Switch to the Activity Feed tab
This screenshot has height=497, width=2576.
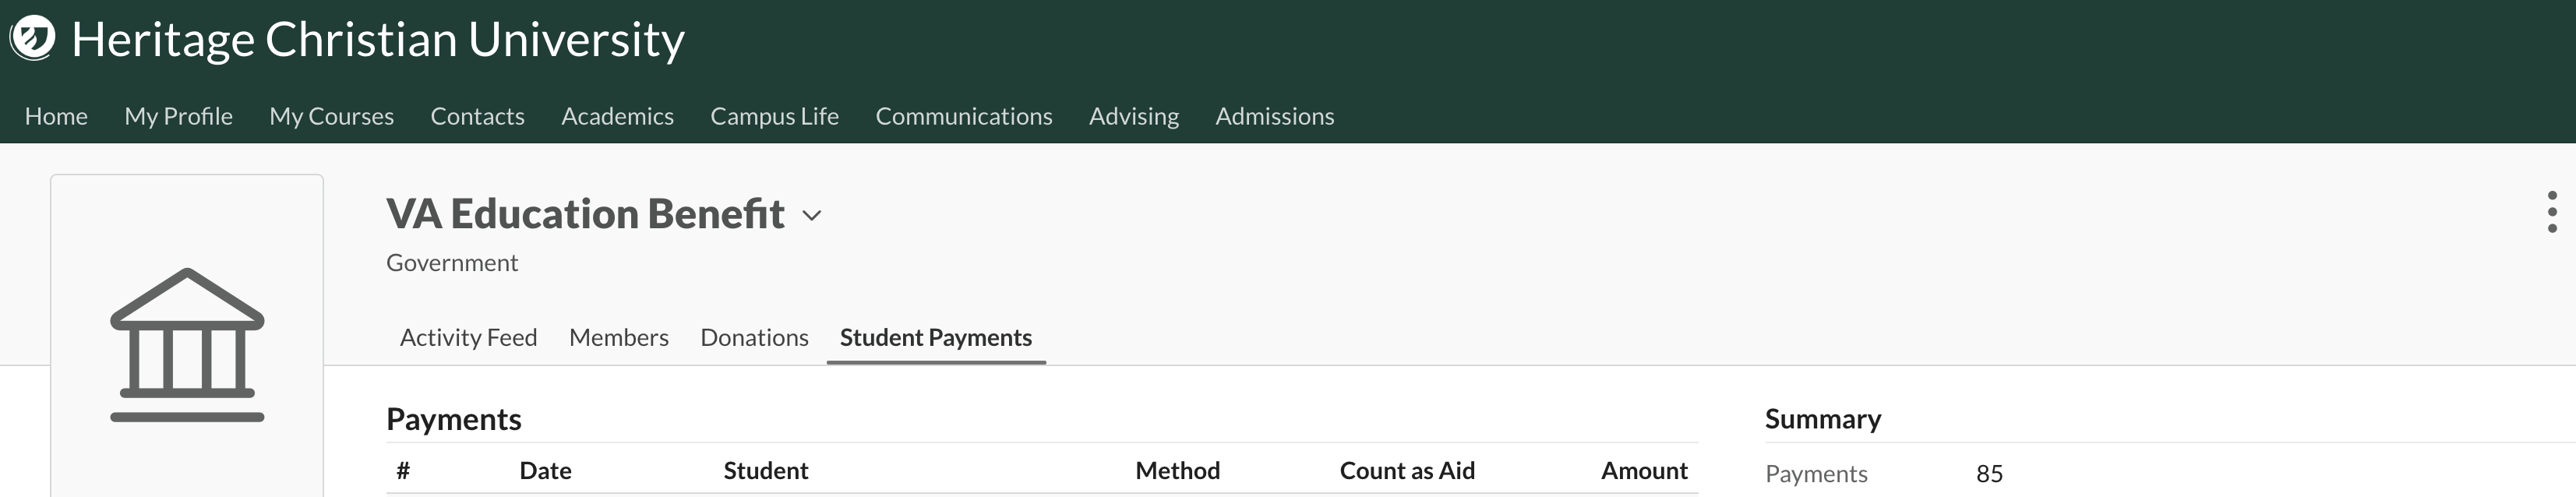click(468, 337)
